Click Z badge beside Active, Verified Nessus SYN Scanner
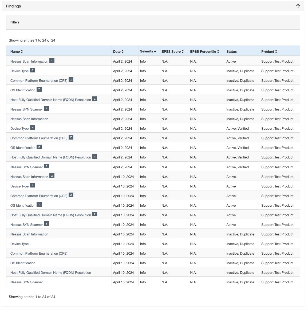308x310 pixels. tap(46, 166)
